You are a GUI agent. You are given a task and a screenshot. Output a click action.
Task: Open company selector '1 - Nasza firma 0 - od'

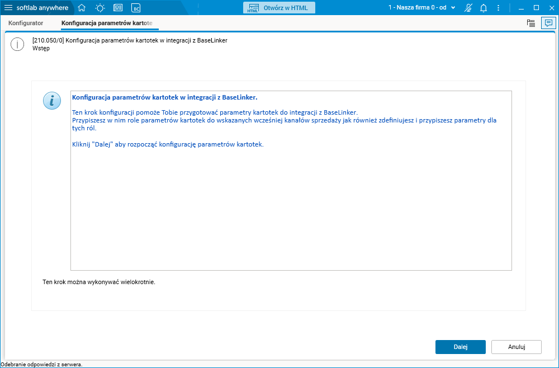(x=421, y=7)
